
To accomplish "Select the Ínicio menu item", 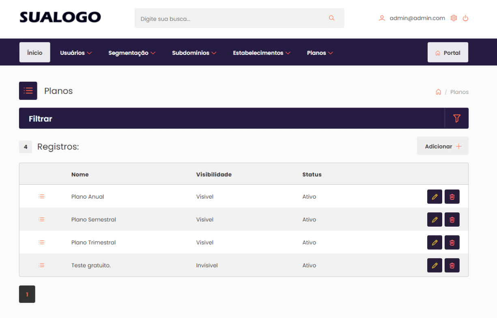I will coord(34,52).
